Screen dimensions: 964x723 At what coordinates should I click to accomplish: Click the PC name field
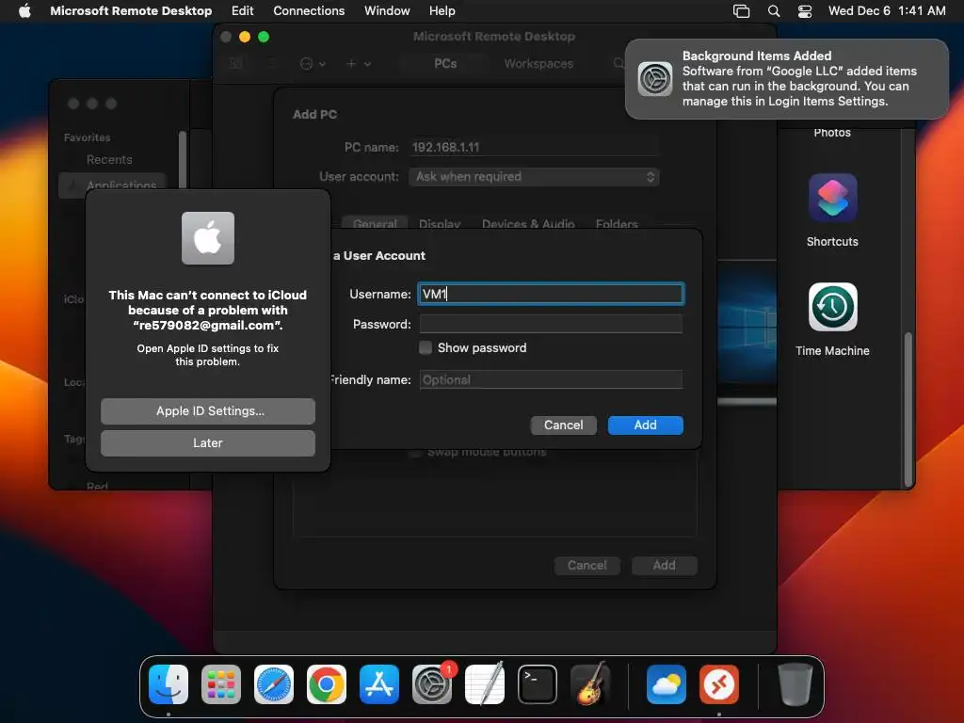[x=534, y=148]
